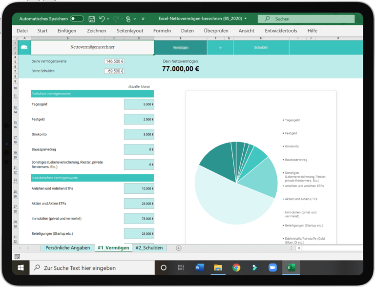
Task: Select the 69.500 € Schulden cell
Action: 114,71
